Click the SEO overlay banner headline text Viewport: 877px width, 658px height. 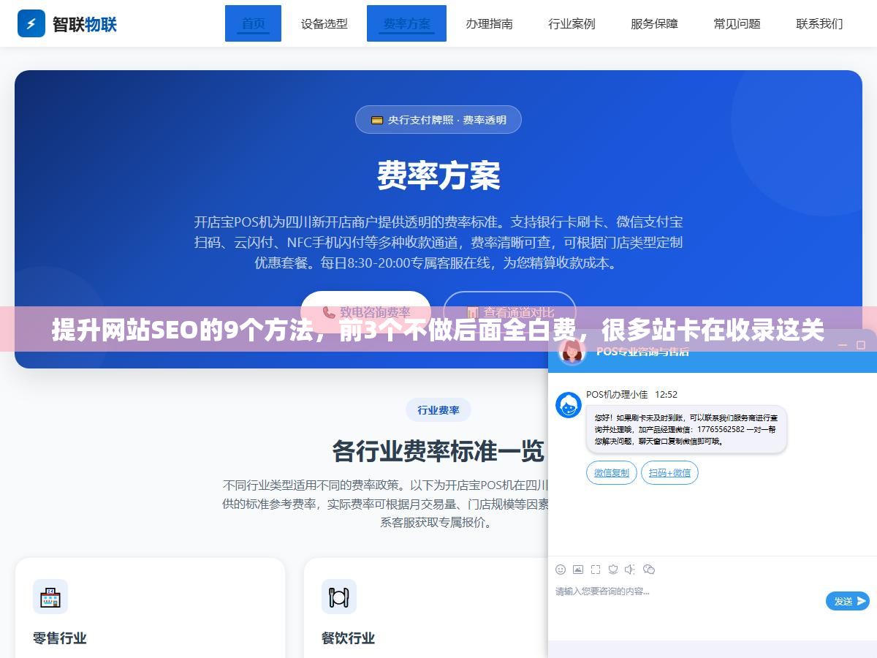[438, 330]
